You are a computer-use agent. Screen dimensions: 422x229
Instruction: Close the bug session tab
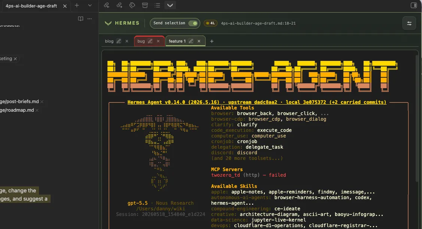tap(158, 41)
